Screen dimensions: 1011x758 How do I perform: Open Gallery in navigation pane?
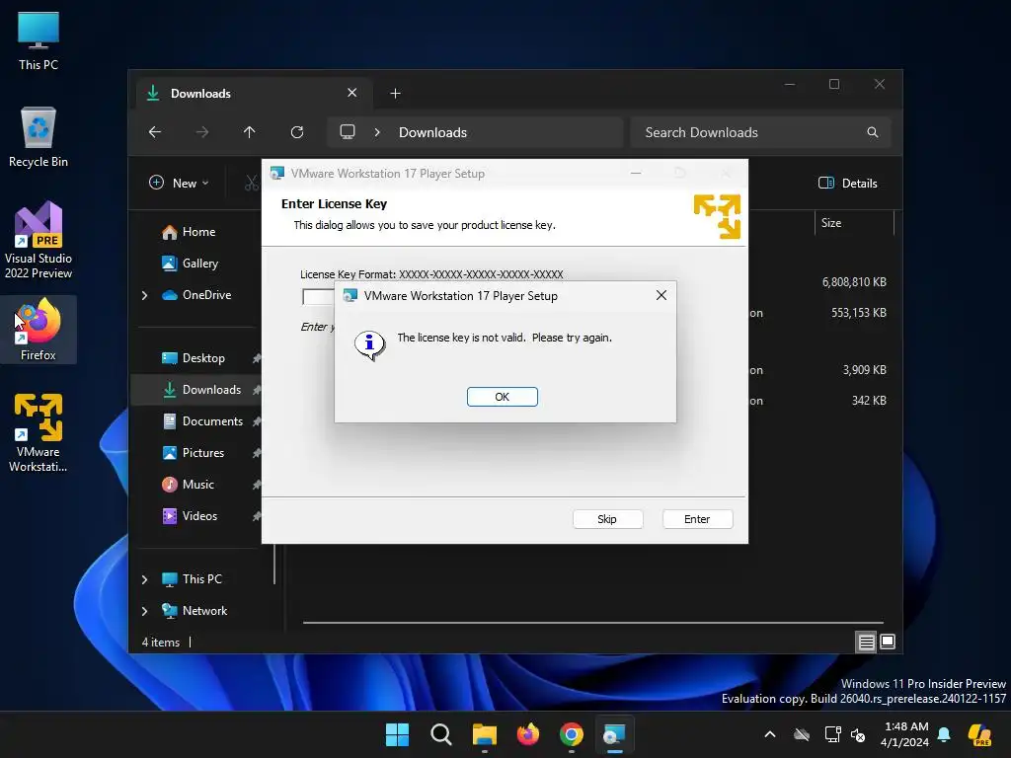coord(197,264)
